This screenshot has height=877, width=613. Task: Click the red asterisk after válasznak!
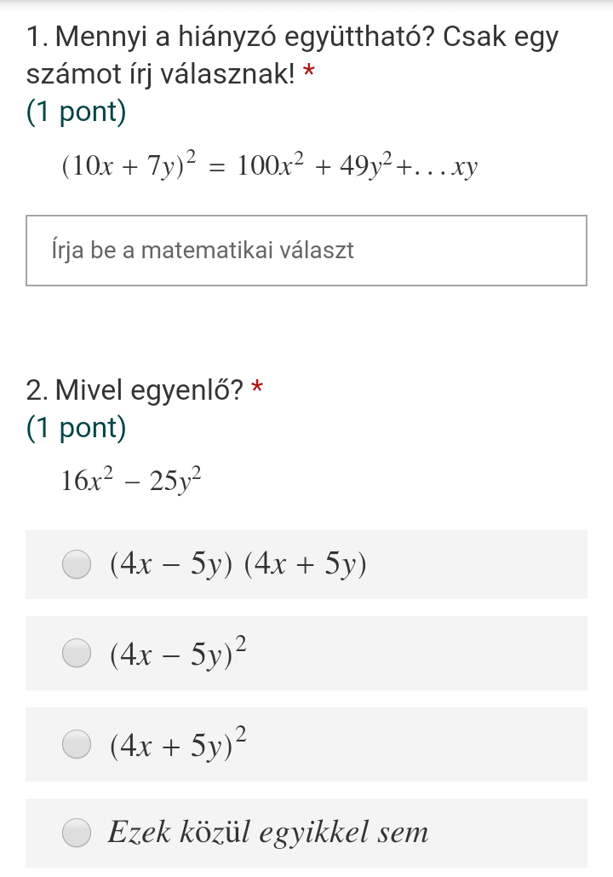coord(309,72)
